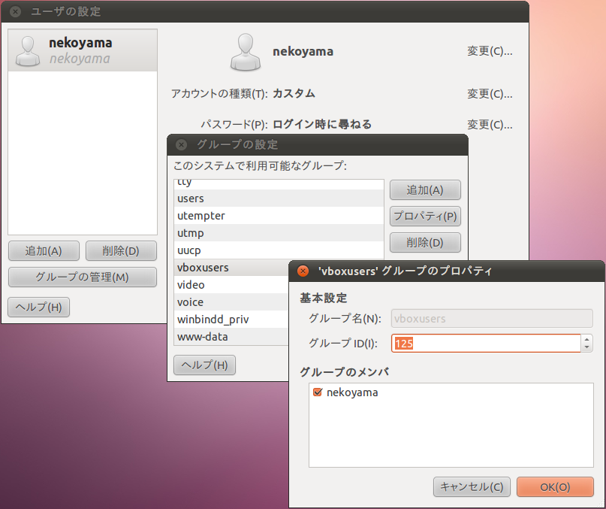Screen dimensions: 606x509
Task: Click 変更(C)... next to アカウントの種類
Action: click(x=490, y=94)
